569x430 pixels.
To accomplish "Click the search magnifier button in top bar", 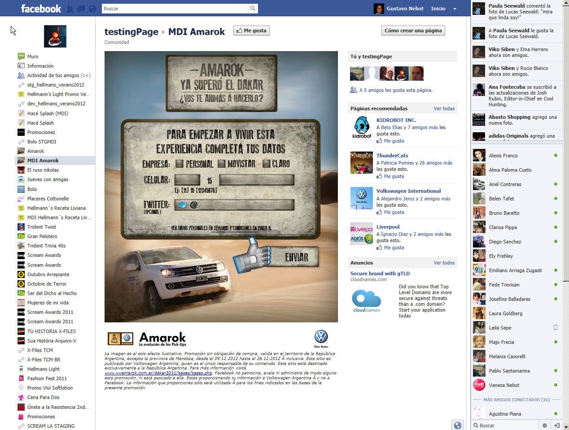I will click(253, 9).
